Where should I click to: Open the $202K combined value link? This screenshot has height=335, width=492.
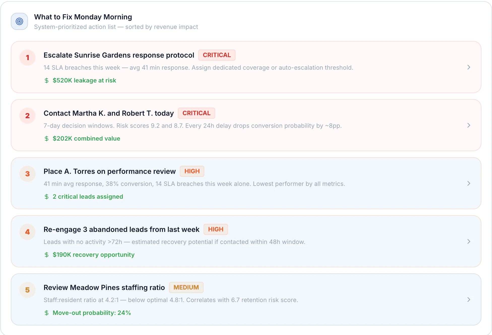(86, 139)
